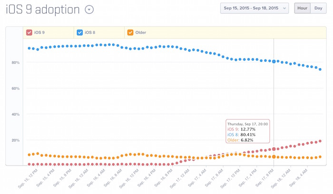Select the highlighted orange Older point on the vertical marker line

pyautogui.click(x=274, y=157)
